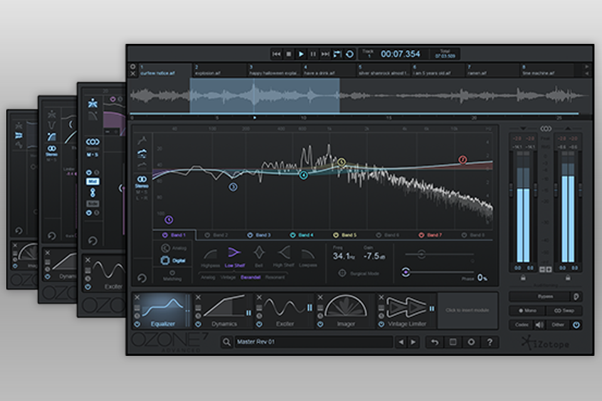Click the Phase slider handle

(x=406, y=272)
